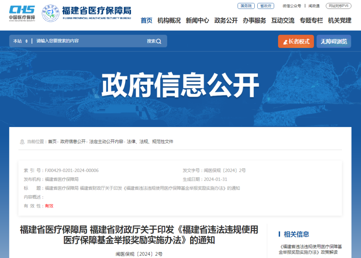Go to 法定主动公开内容 in the breadcrumb
Screen dimensions: 361x258
[106, 142]
